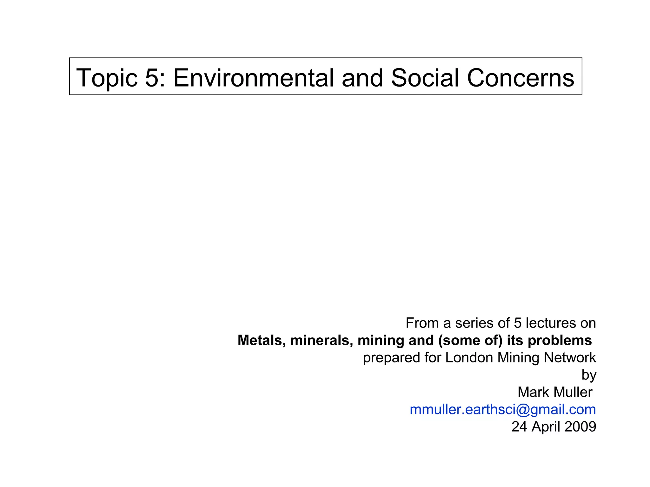This screenshot has height=487, width=650.
Task: Click the date "24 April 2009"
Action: coord(554,427)
